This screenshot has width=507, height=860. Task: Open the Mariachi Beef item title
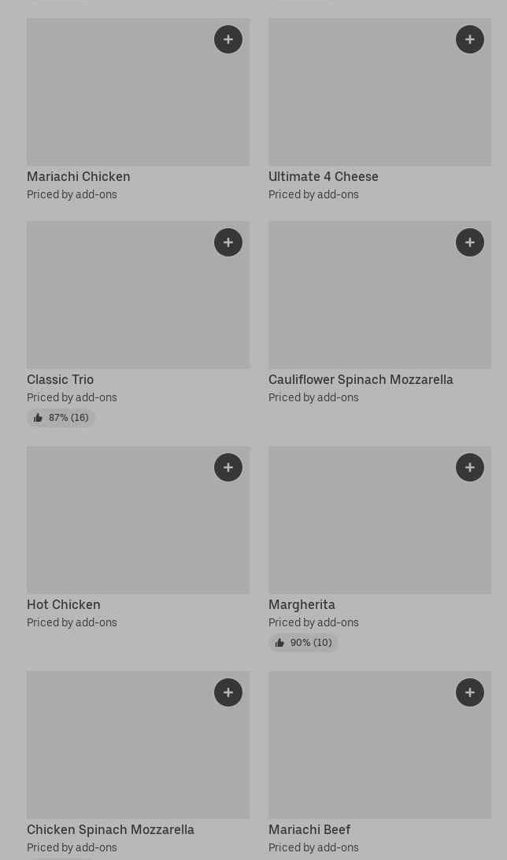pos(309,830)
